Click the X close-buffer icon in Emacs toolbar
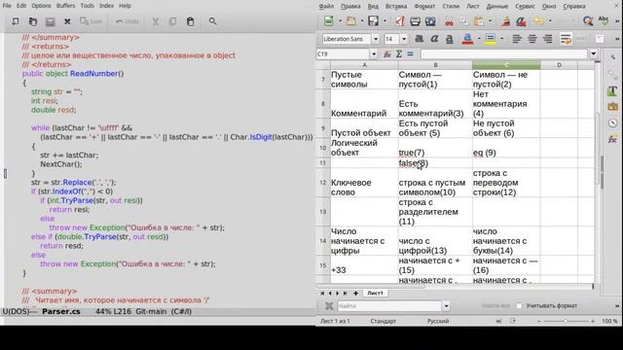The width and height of the screenshot is (623, 350). [x=67, y=21]
